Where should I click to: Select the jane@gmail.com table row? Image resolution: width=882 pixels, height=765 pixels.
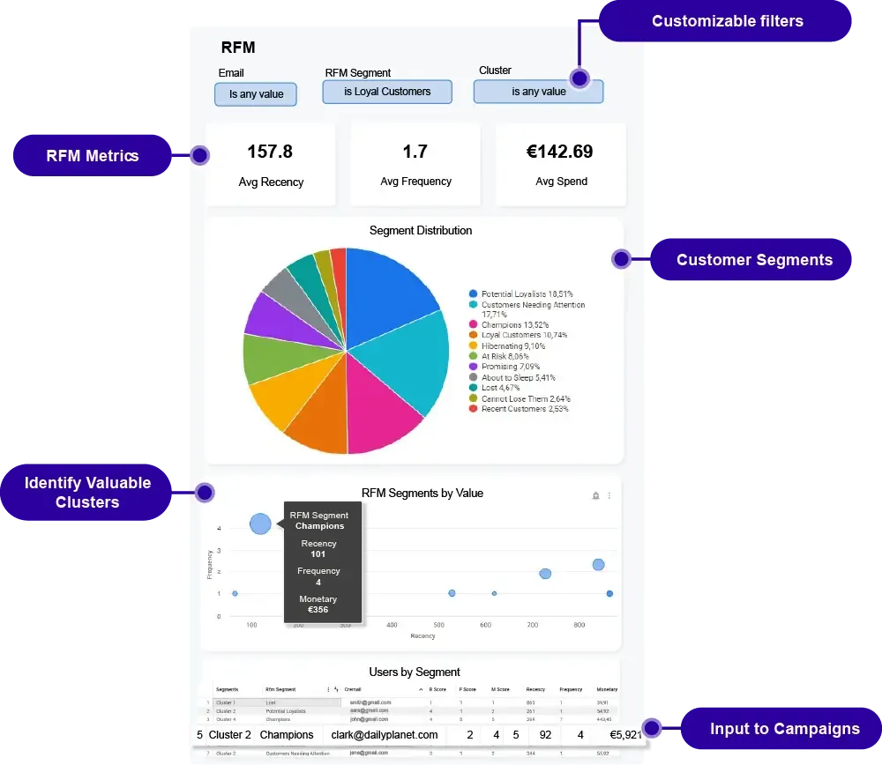[410, 753]
